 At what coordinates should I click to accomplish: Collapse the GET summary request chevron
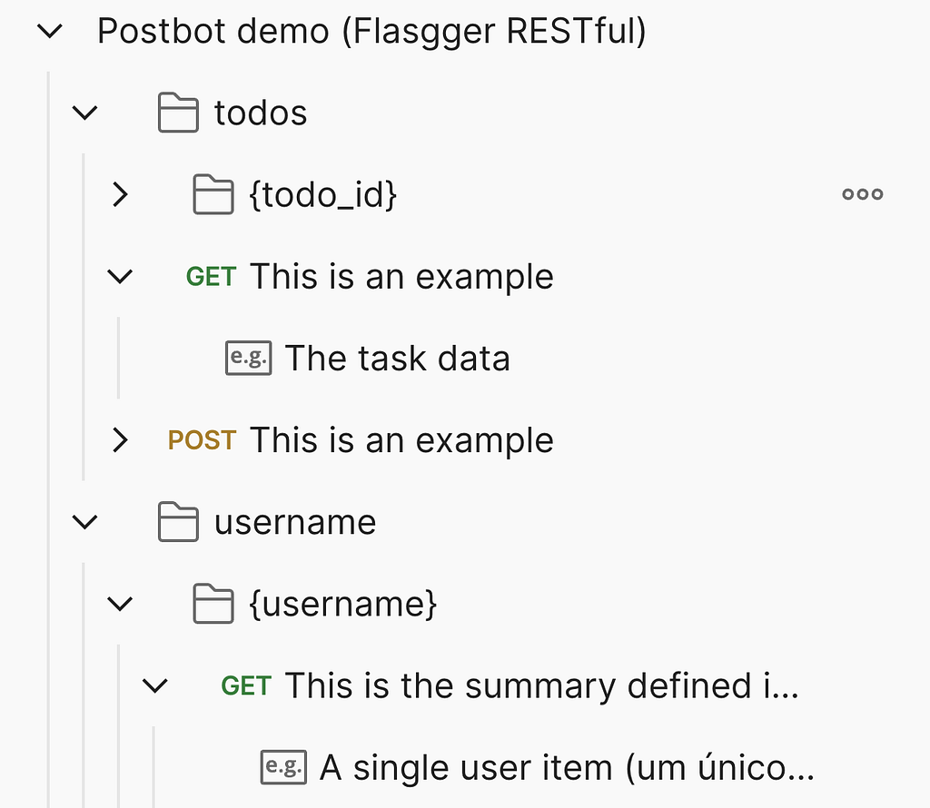(x=155, y=685)
